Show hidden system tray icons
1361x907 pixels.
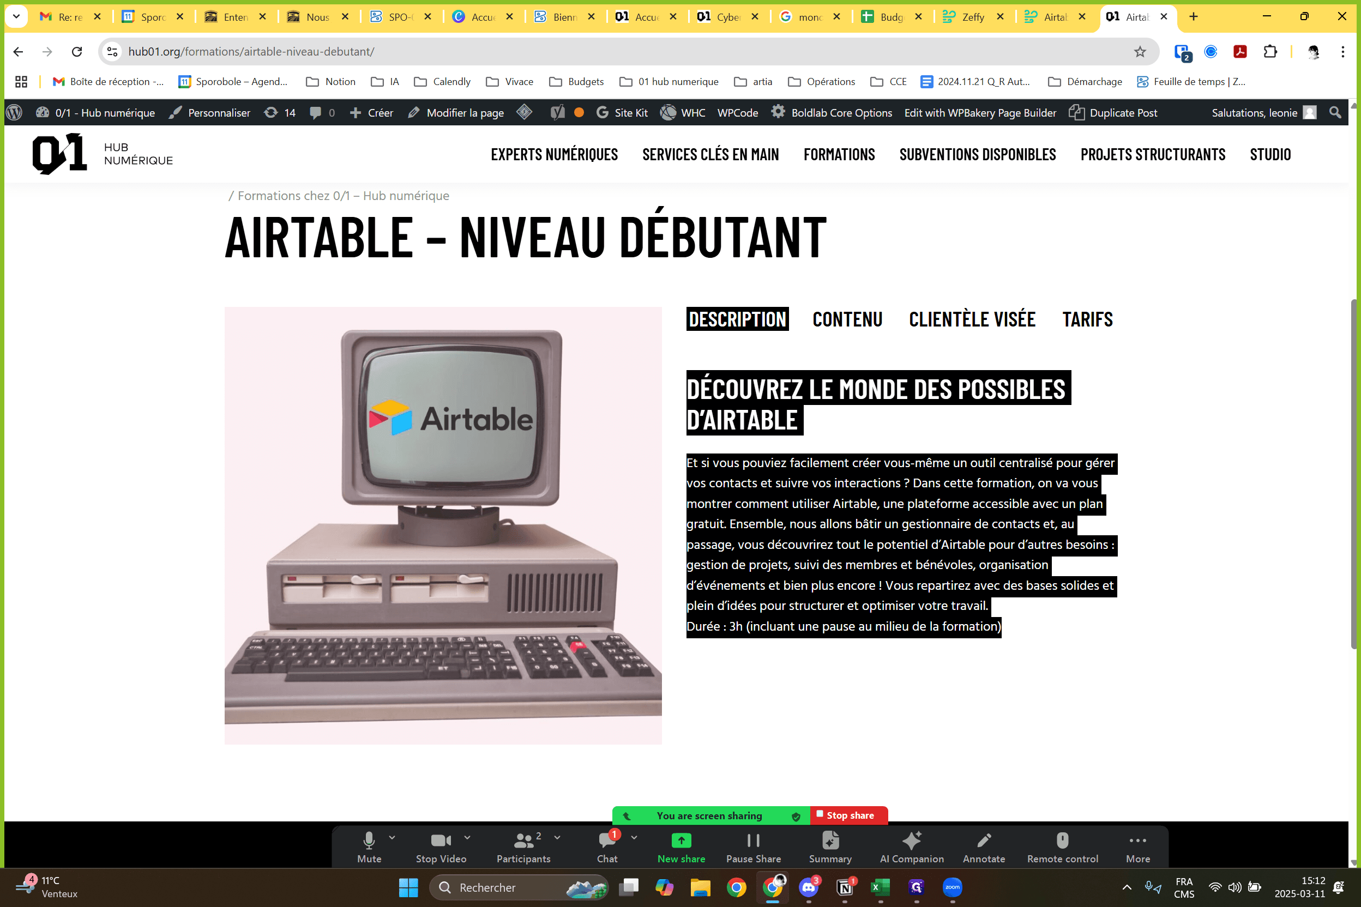(1127, 887)
